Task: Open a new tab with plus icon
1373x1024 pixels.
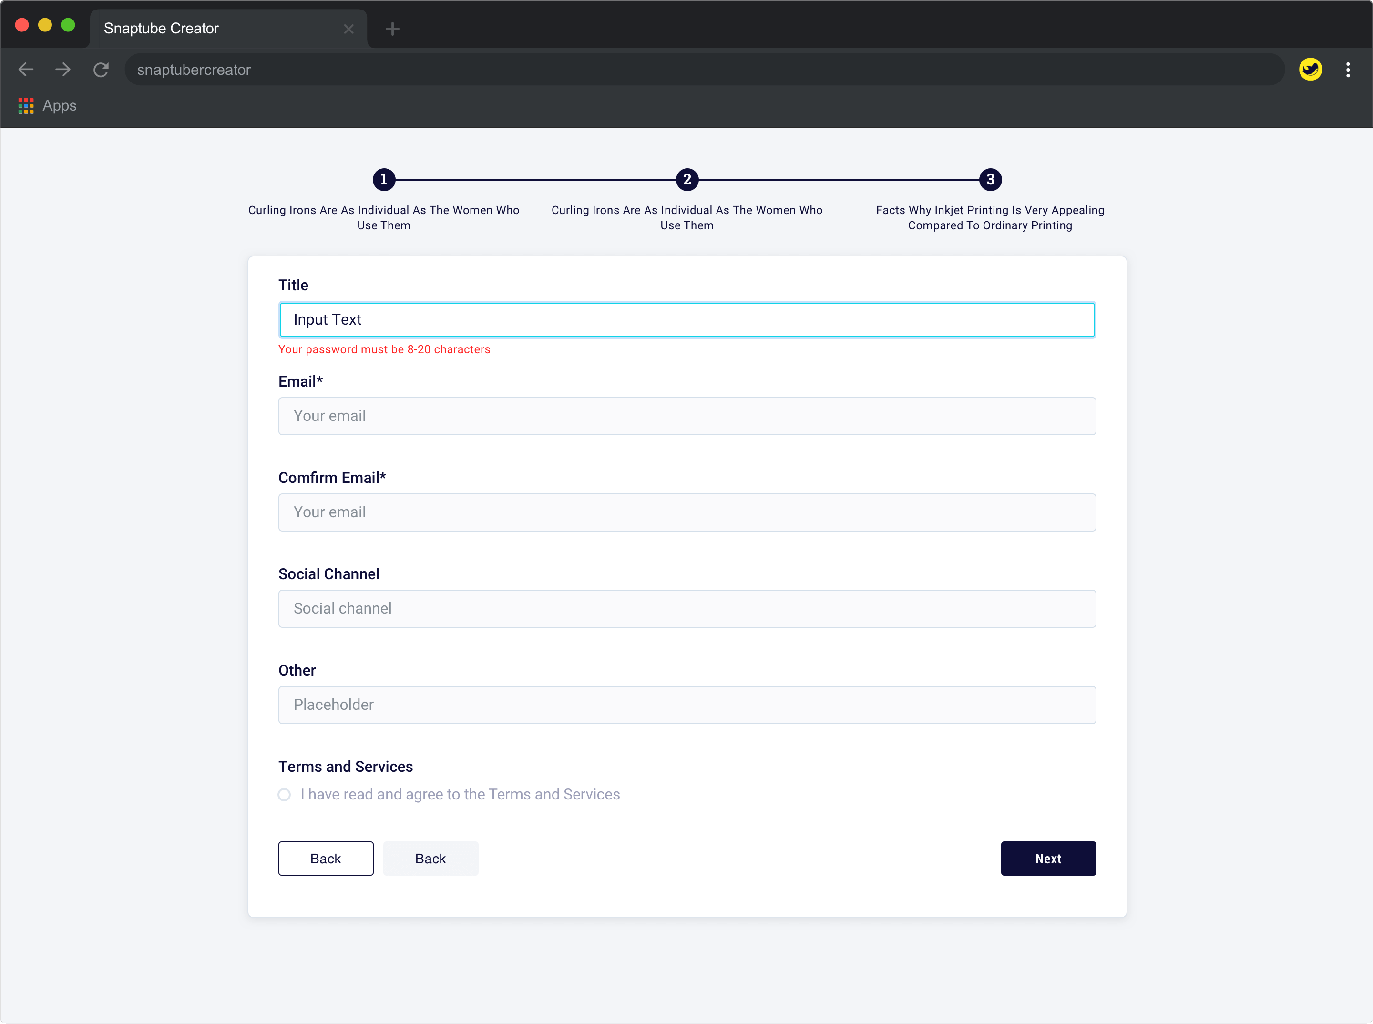Action: point(392,29)
